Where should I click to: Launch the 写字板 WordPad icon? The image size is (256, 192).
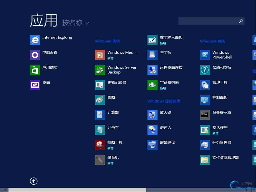(152, 55)
